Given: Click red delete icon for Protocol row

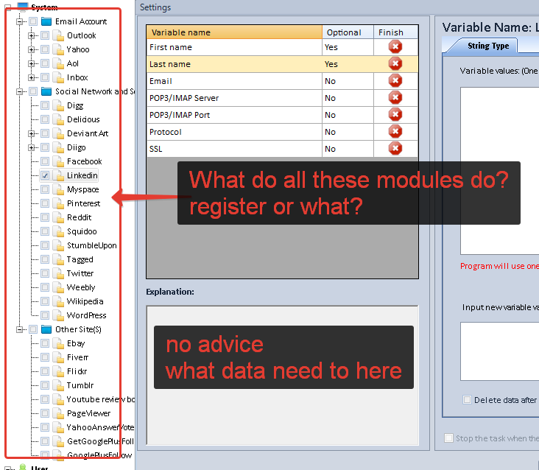Looking at the screenshot, I should click(395, 132).
